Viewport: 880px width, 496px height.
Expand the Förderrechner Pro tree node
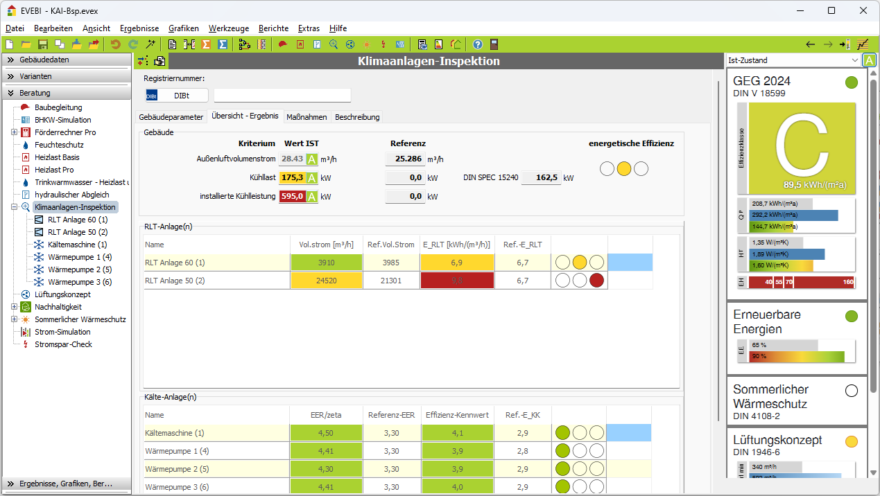click(15, 132)
